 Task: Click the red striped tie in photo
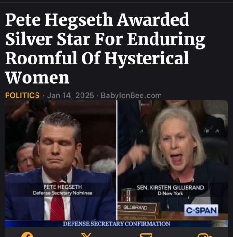click(57, 204)
